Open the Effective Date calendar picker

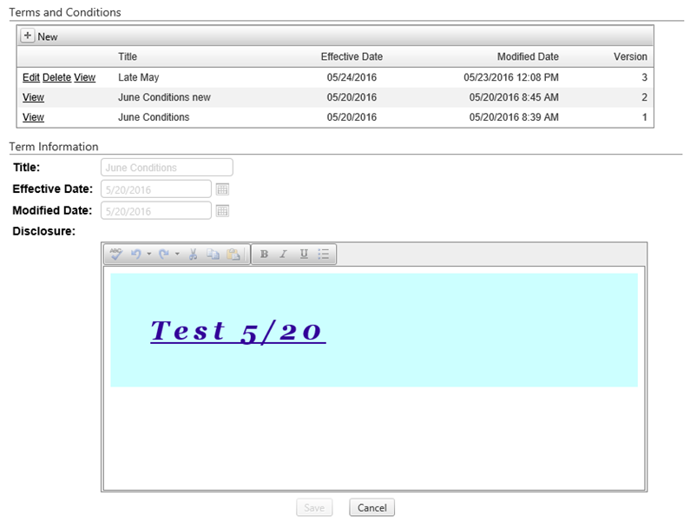click(221, 188)
